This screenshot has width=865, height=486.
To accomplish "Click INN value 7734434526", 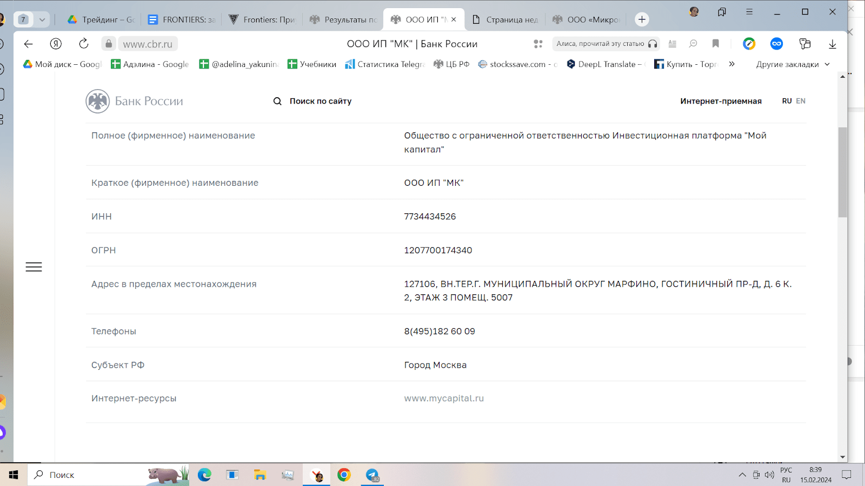I will [430, 217].
